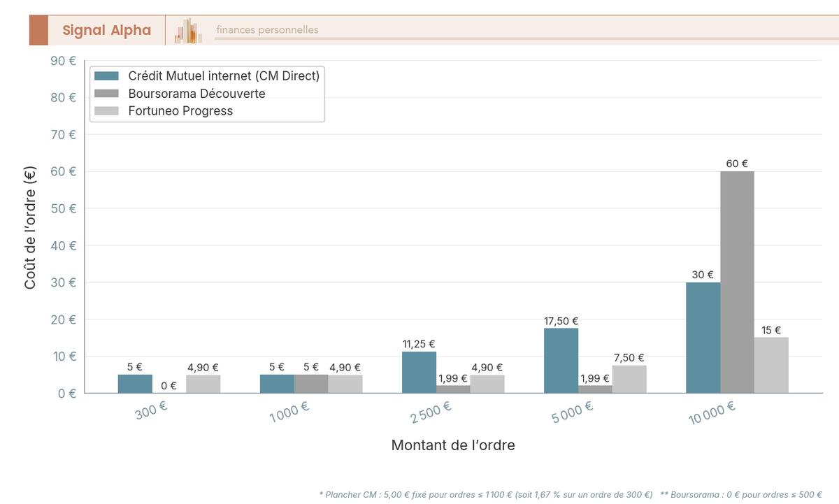Select legend label 'Boursorama Découverte'

click(196, 93)
